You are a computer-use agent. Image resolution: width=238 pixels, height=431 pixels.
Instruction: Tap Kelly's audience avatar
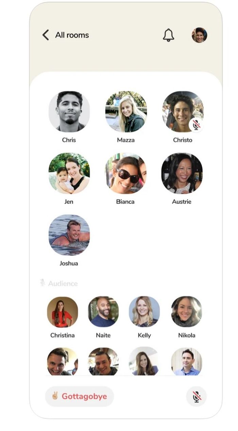point(144,312)
